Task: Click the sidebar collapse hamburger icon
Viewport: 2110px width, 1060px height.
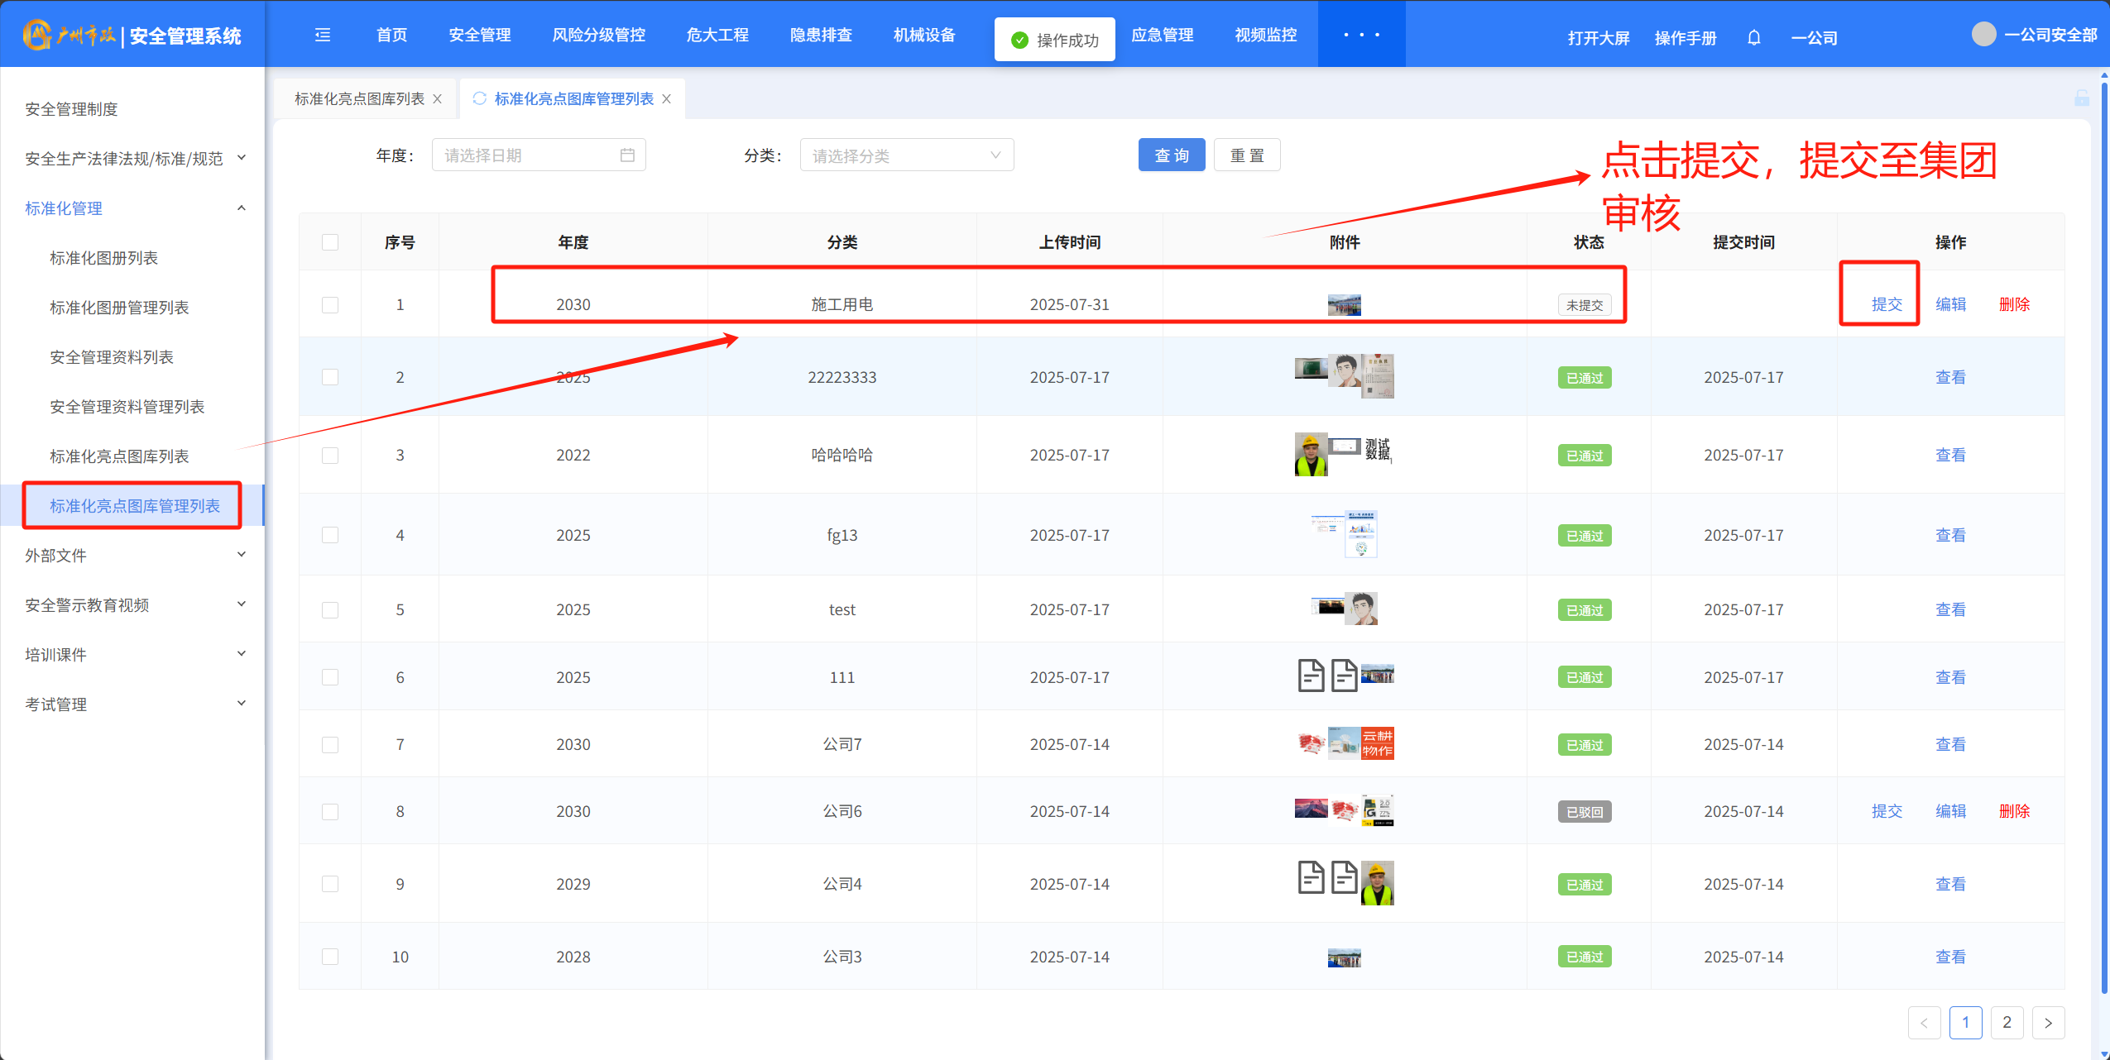Action: (x=323, y=35)
